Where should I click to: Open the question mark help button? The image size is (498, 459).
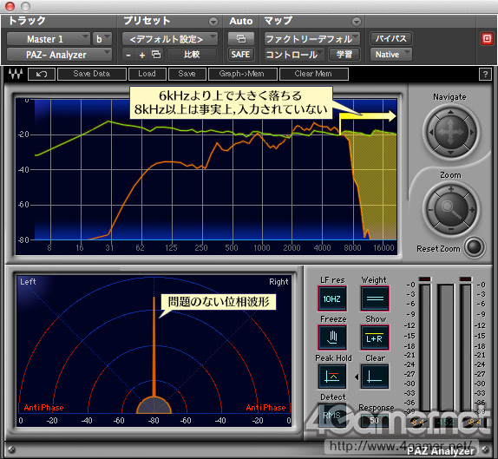(x=485, y=75)
